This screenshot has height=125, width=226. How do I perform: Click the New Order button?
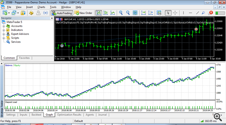point(83,13)
